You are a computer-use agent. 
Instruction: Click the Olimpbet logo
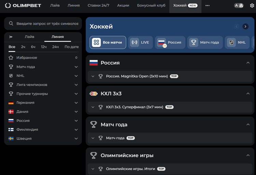(23, 6)
